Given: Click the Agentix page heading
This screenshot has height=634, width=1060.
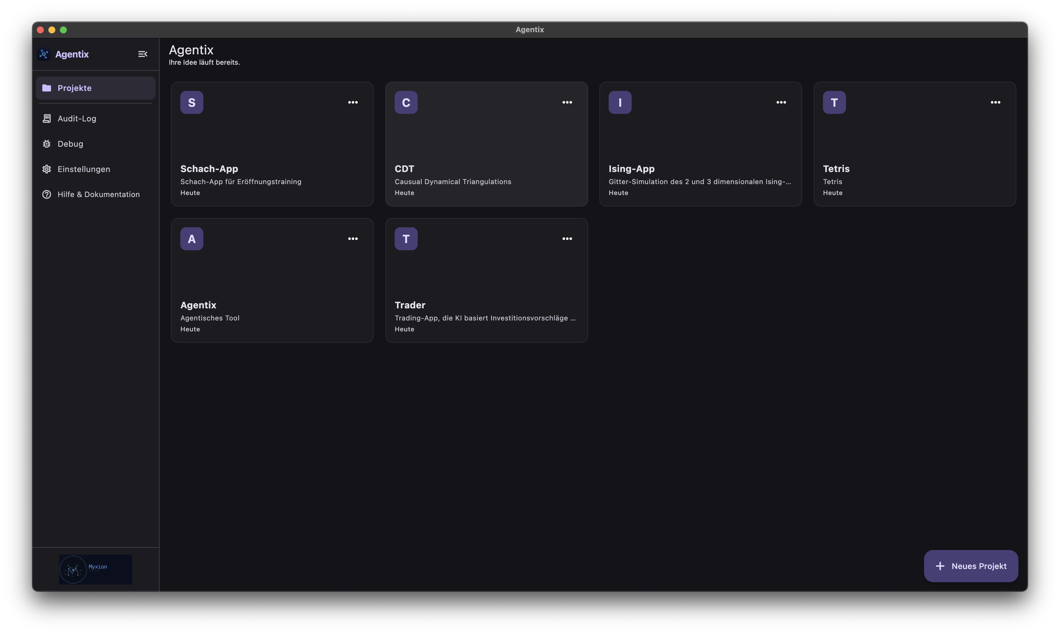Looking at the screenshot, I should click(x=191, y=50).
